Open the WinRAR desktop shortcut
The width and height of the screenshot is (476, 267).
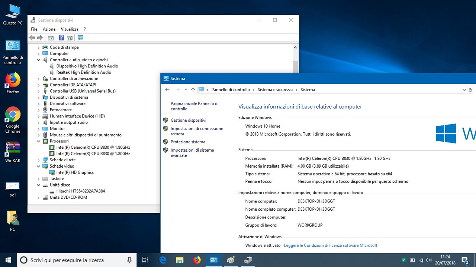tap(13, 152)
